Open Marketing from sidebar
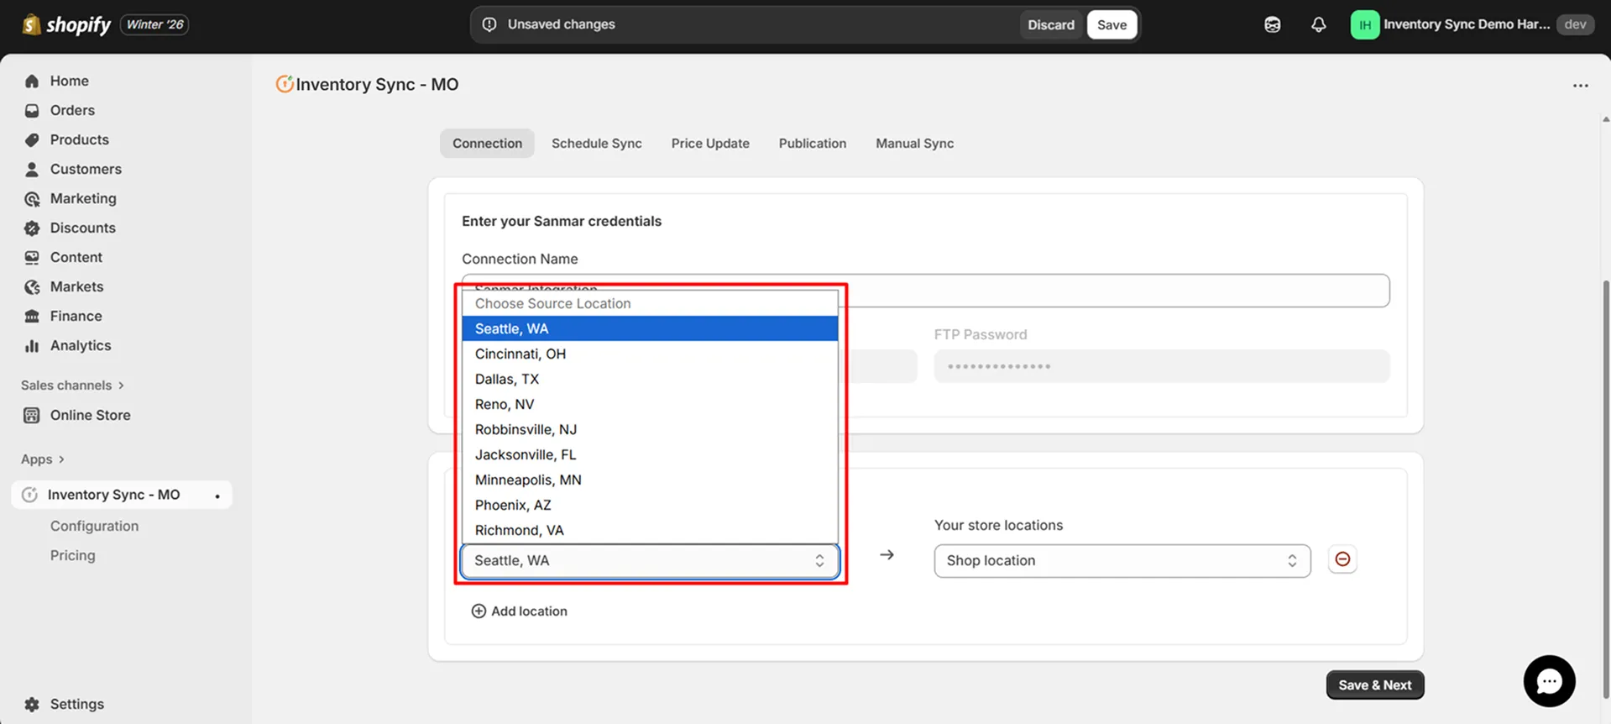This screenshot has width=1611, height=724. click(83, 198)
